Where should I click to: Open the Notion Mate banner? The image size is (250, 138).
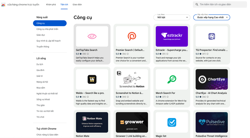[x=92, y=122]
